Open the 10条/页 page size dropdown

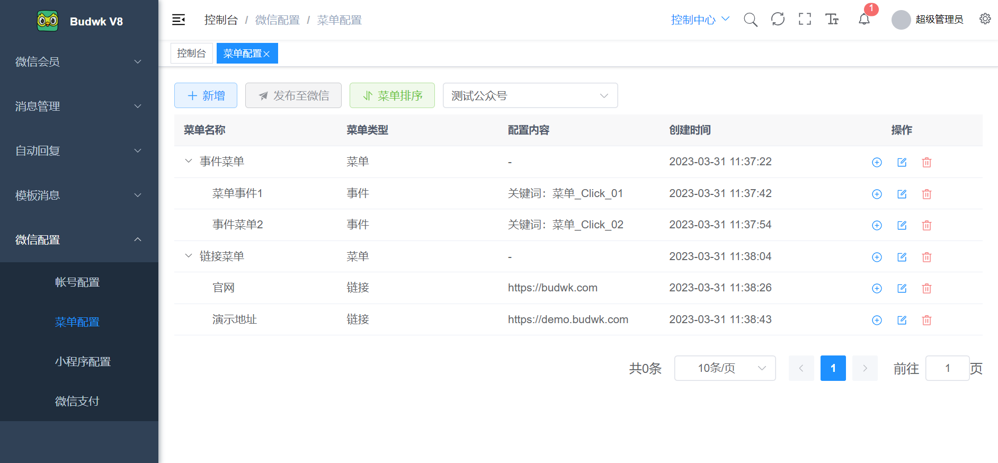(x=724, y=368)
